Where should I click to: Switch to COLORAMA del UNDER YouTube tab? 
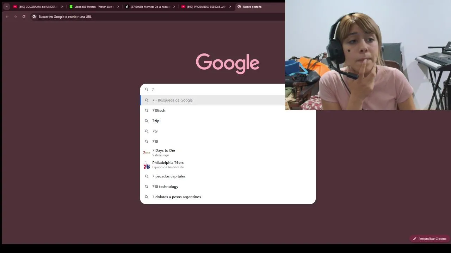38,7
